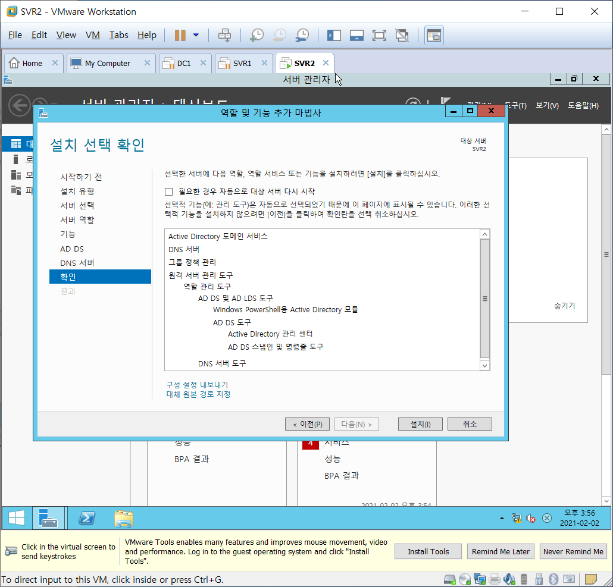Click the network tray icon
The image size is (613, 587).
click(517, 518)
